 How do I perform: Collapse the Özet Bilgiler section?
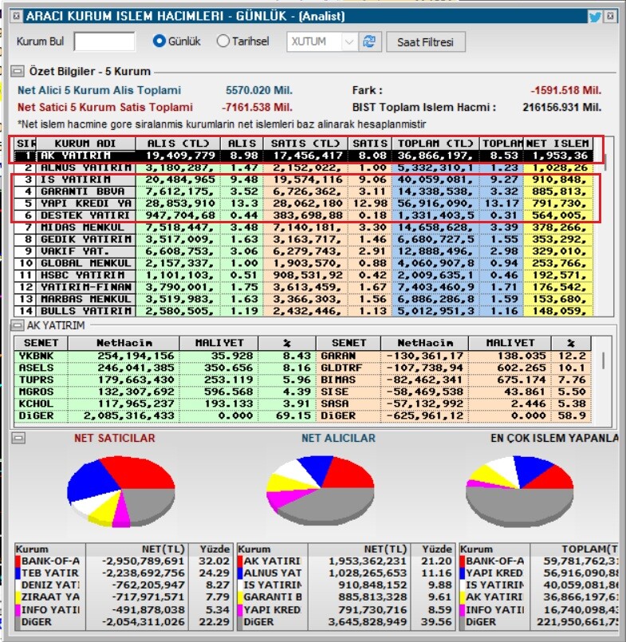point(17,72)
